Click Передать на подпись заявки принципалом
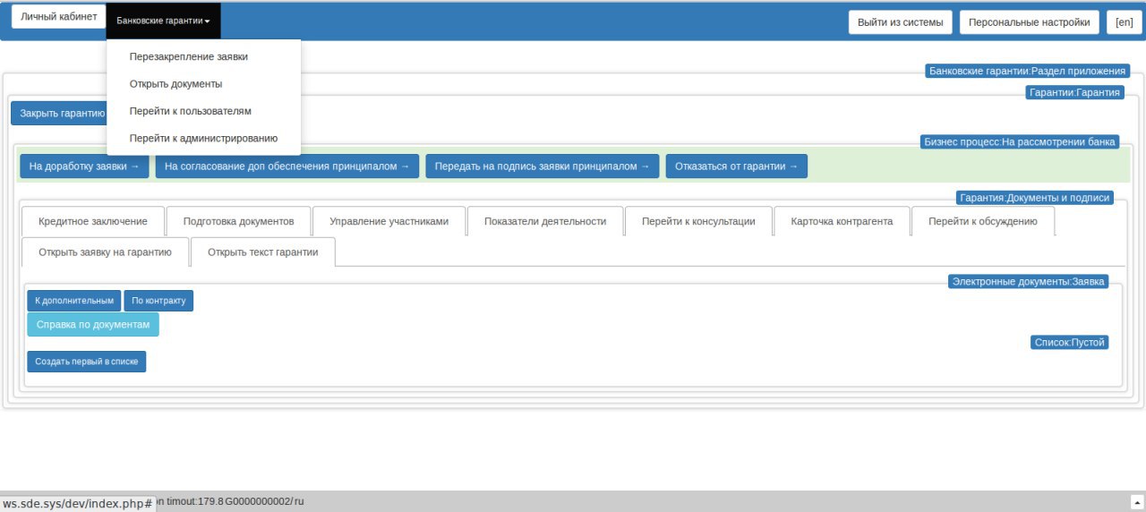 pos(543,166)
